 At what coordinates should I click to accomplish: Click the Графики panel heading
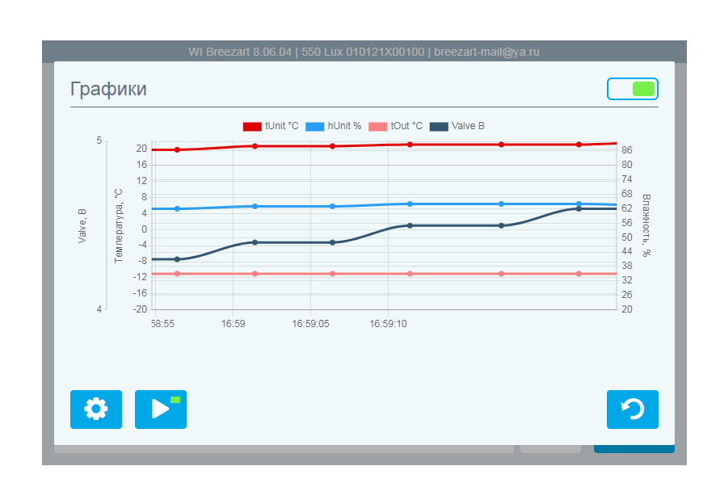[108, 89]
